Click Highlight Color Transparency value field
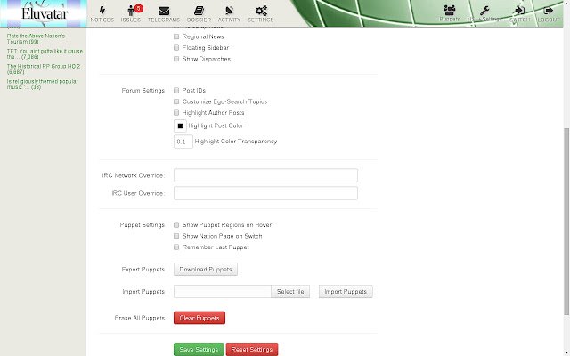Screen dimensions: 570x356 pos(183,142)
